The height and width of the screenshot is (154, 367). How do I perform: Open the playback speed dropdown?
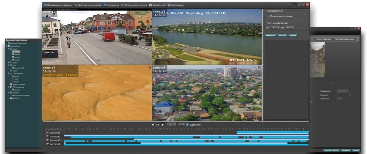[171, 125]
